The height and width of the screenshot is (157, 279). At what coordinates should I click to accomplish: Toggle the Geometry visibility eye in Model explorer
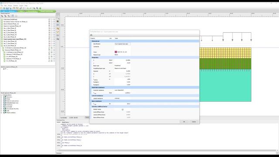point(4,97)
